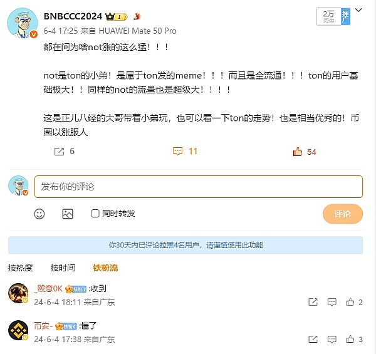Image resolution: width=376 pixels, height=354 pixels.
Task: Enable the 同时转发 checkbox
Action: (95, 213)
